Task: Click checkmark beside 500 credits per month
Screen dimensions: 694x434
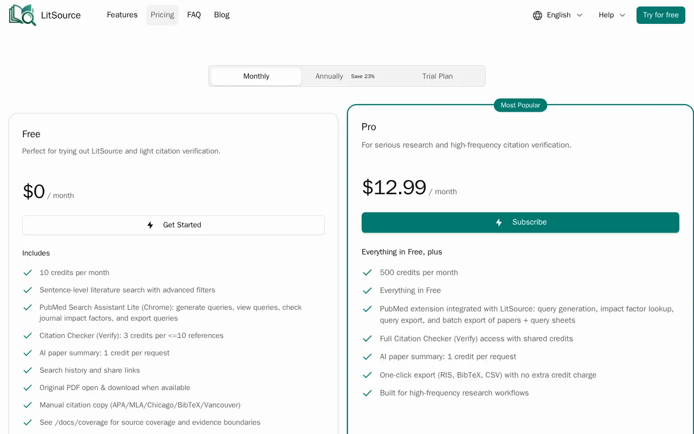Action: point(367,273)
